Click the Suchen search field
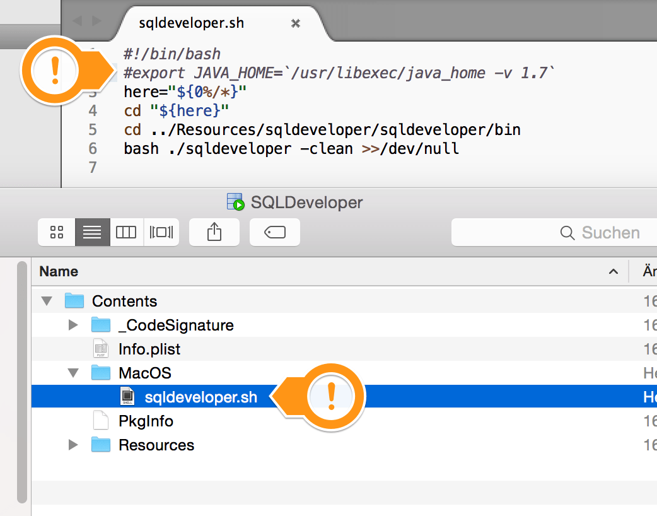 554,232
